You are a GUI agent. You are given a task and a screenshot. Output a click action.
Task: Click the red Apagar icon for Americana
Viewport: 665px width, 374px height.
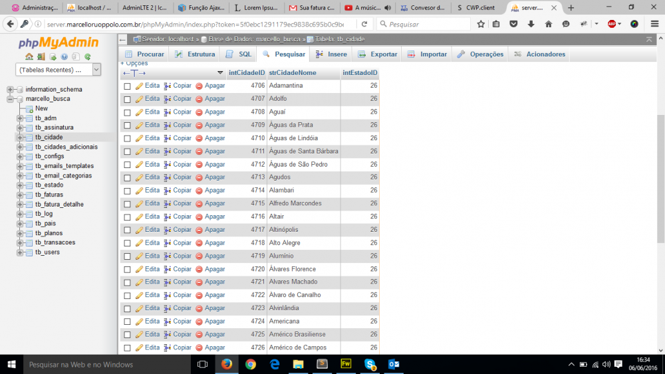(199, 322)
